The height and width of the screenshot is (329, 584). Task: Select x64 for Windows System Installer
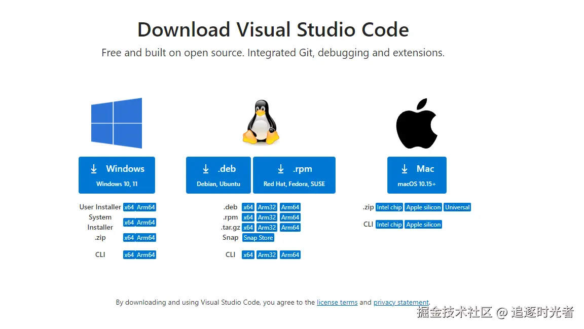(x=129, y=223)
